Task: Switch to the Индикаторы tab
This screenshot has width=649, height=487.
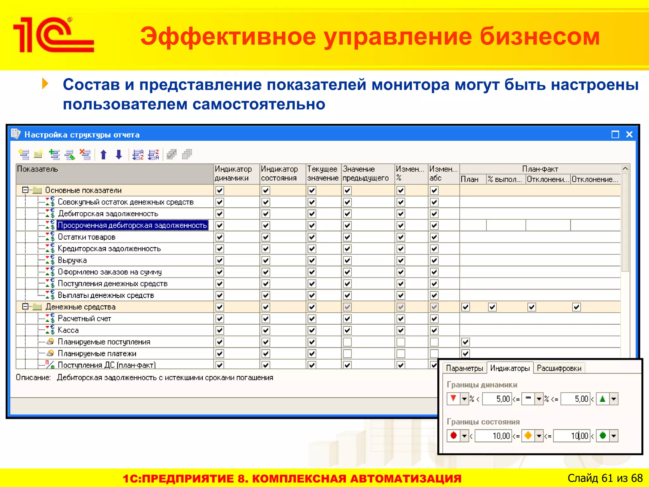Action: [x=510, y=368]
